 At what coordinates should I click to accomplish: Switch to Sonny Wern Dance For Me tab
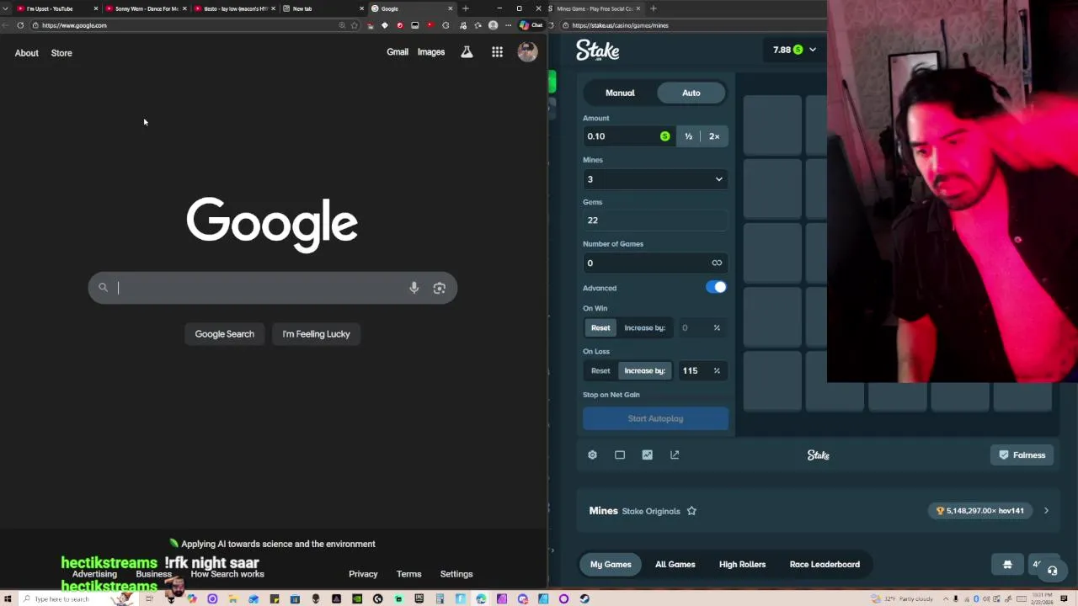point(145,8)
